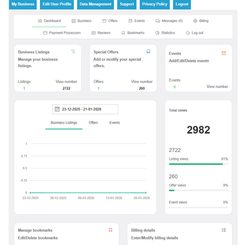Open Billing via the gear icon
Viewport: 245px width, 245px height.
(195, 21)
